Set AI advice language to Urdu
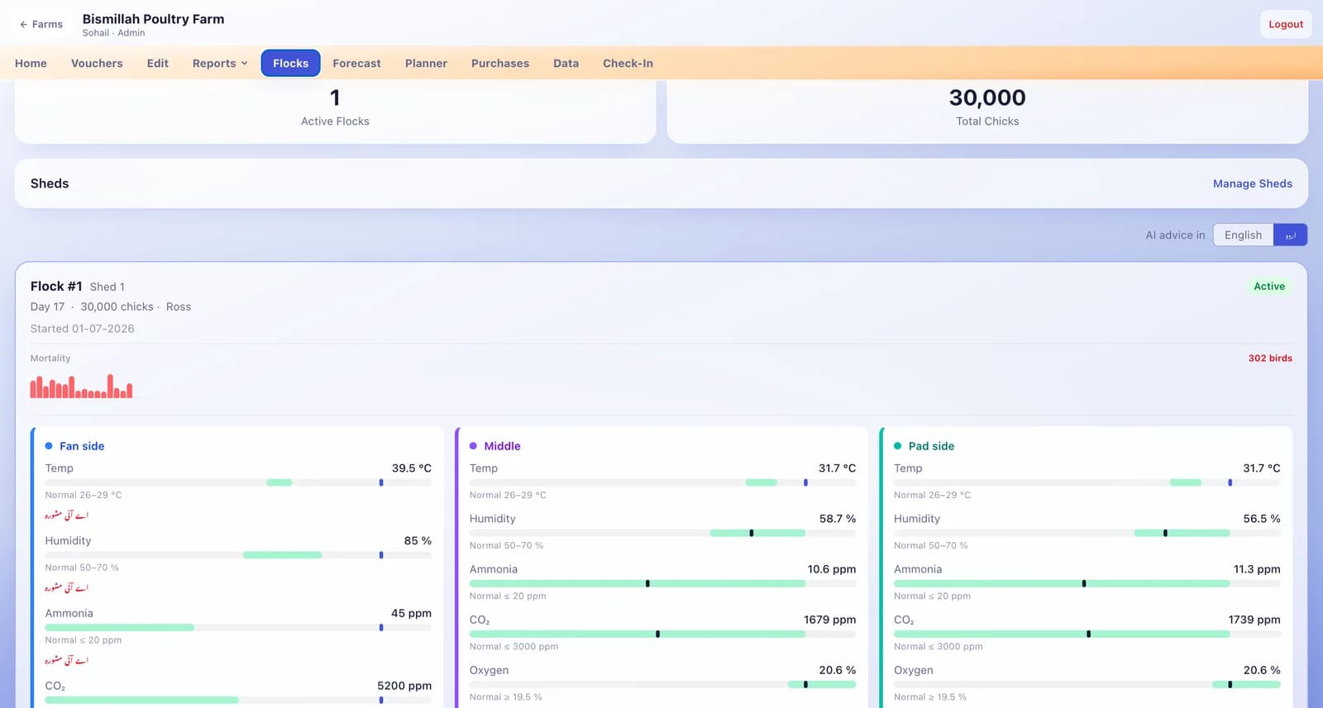Screen dimensions: 1323x708 pos(1290,235)
